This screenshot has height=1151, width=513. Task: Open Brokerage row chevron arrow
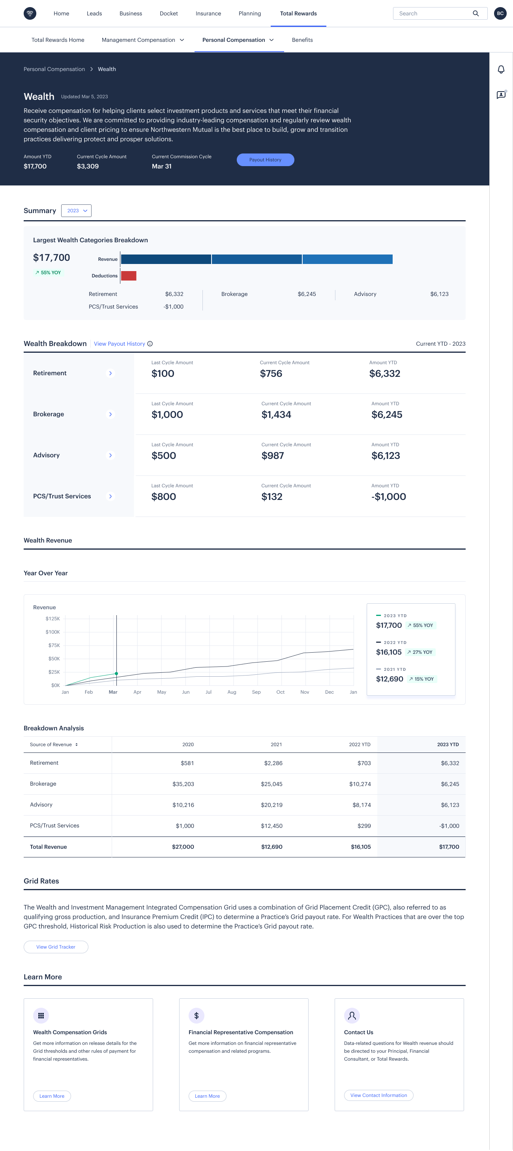110,414
